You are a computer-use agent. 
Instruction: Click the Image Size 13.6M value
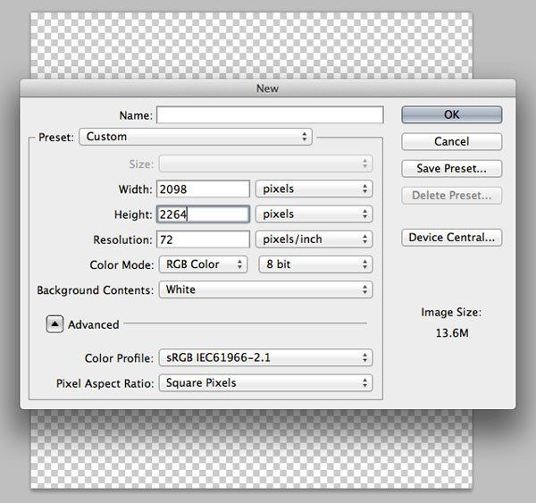tap(452, 333)
